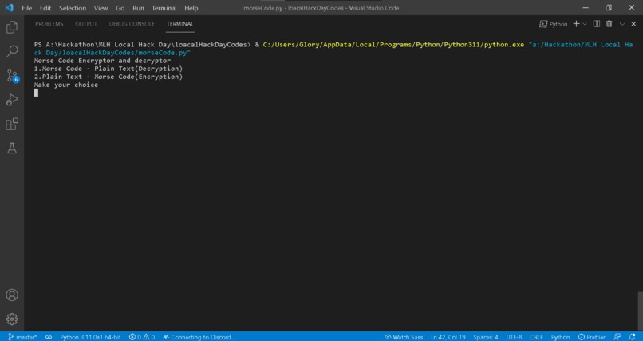Open the Run and Debug view
643x341 pixels.
12,100
